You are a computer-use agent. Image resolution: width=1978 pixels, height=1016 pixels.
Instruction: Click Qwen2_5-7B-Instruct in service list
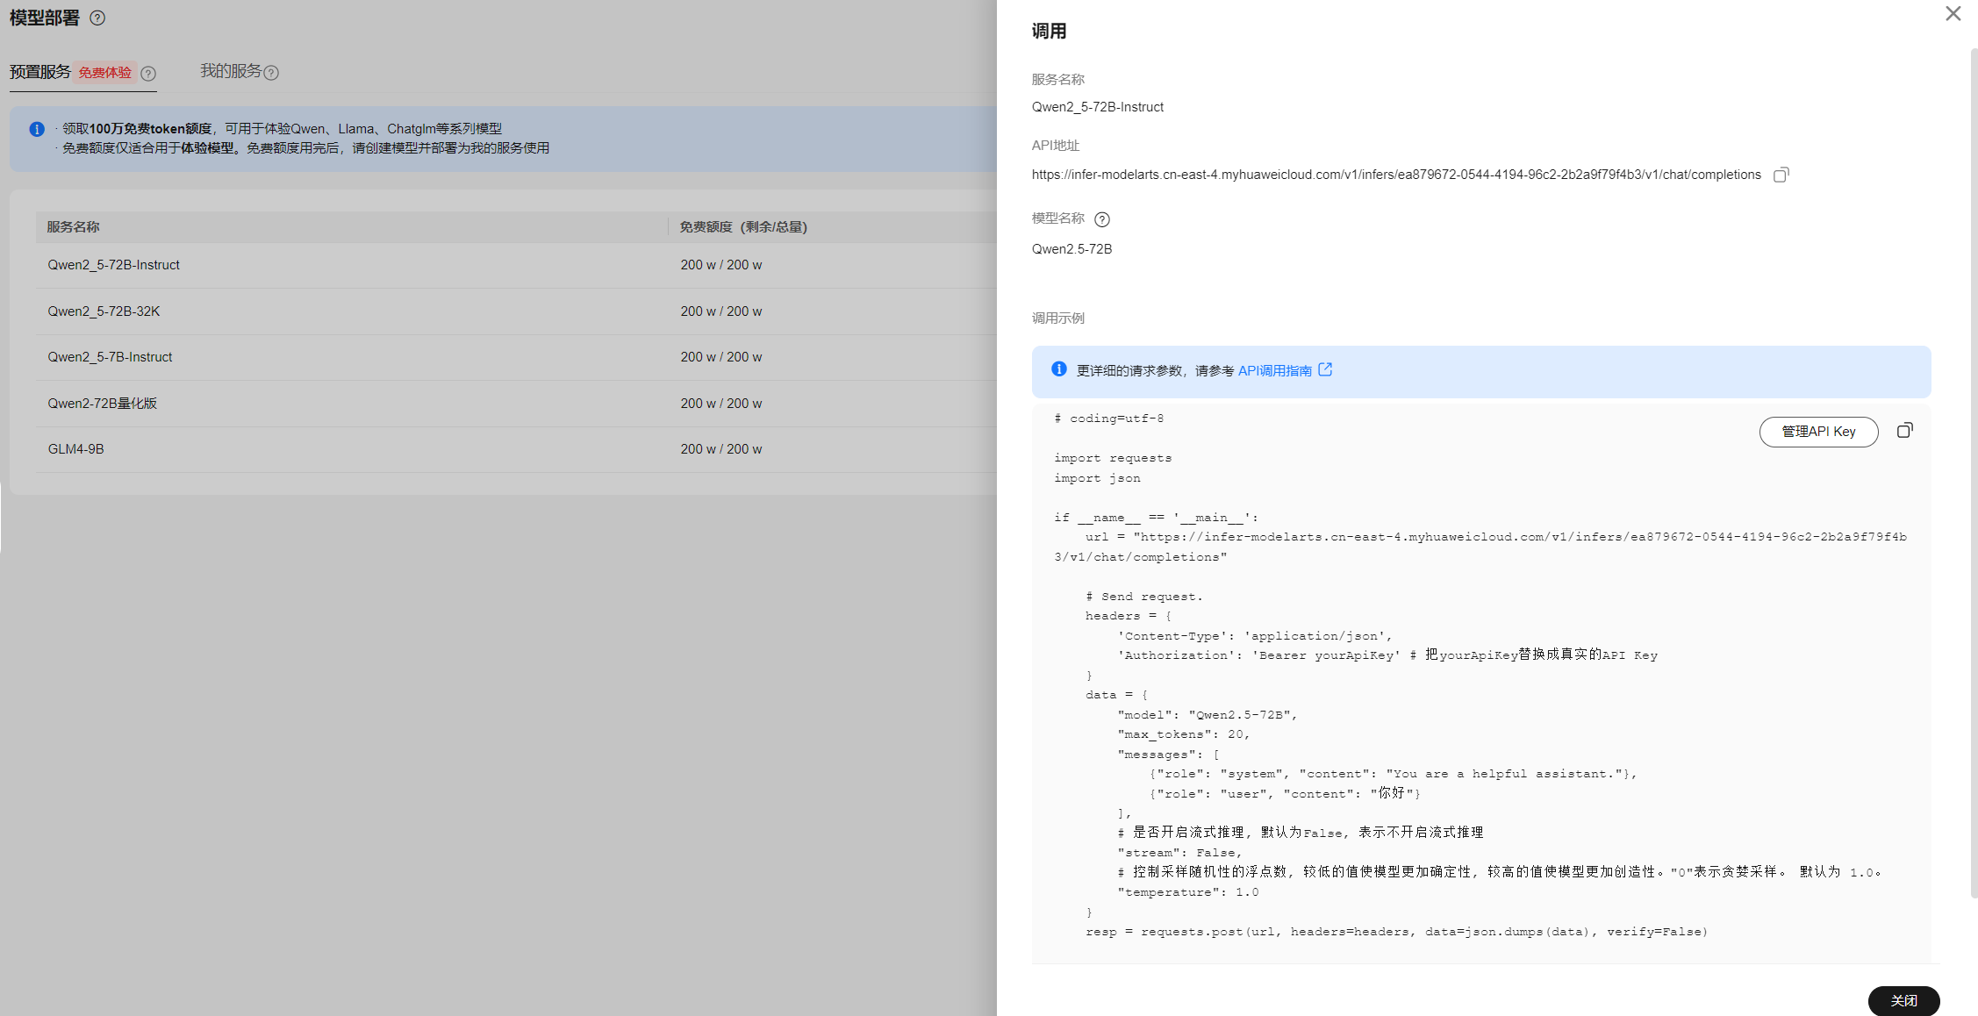(x=110, y=357)
